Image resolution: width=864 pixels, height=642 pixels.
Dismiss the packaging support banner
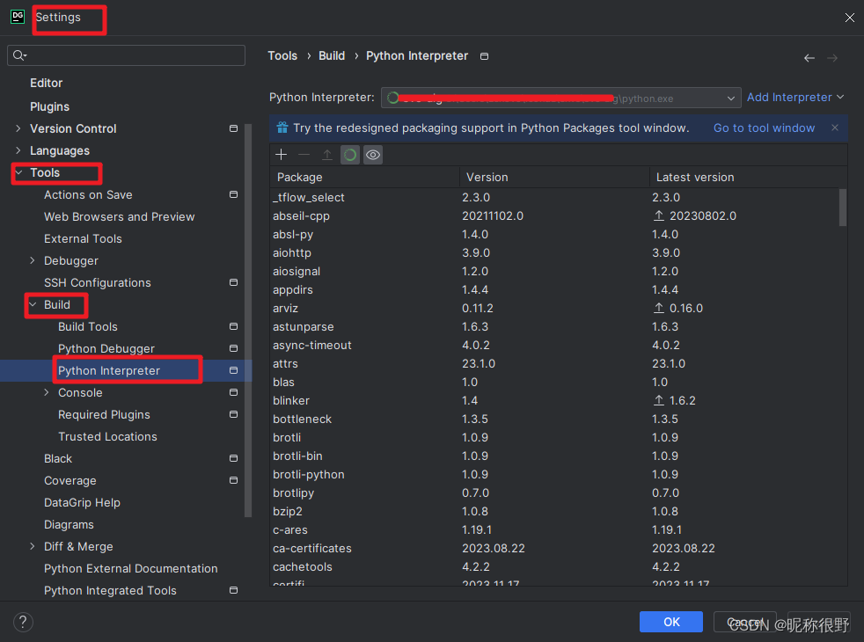pyautogui.click(x=835, y=128)
